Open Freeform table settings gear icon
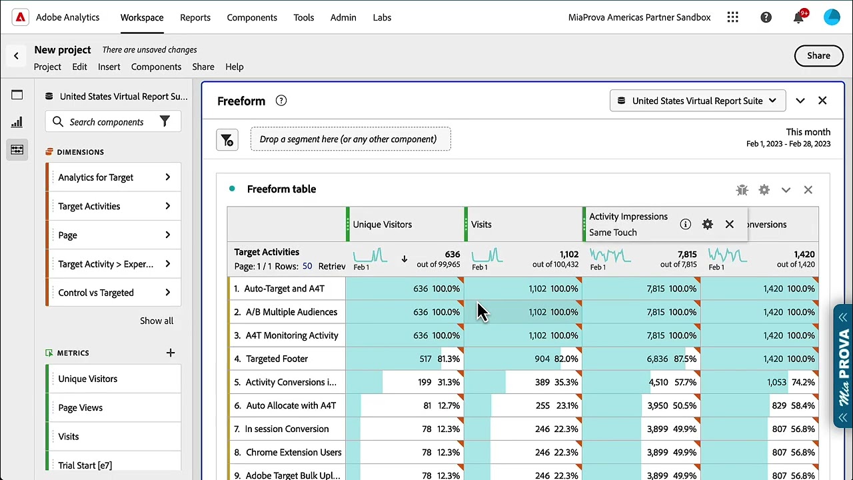 click(764, 190)
